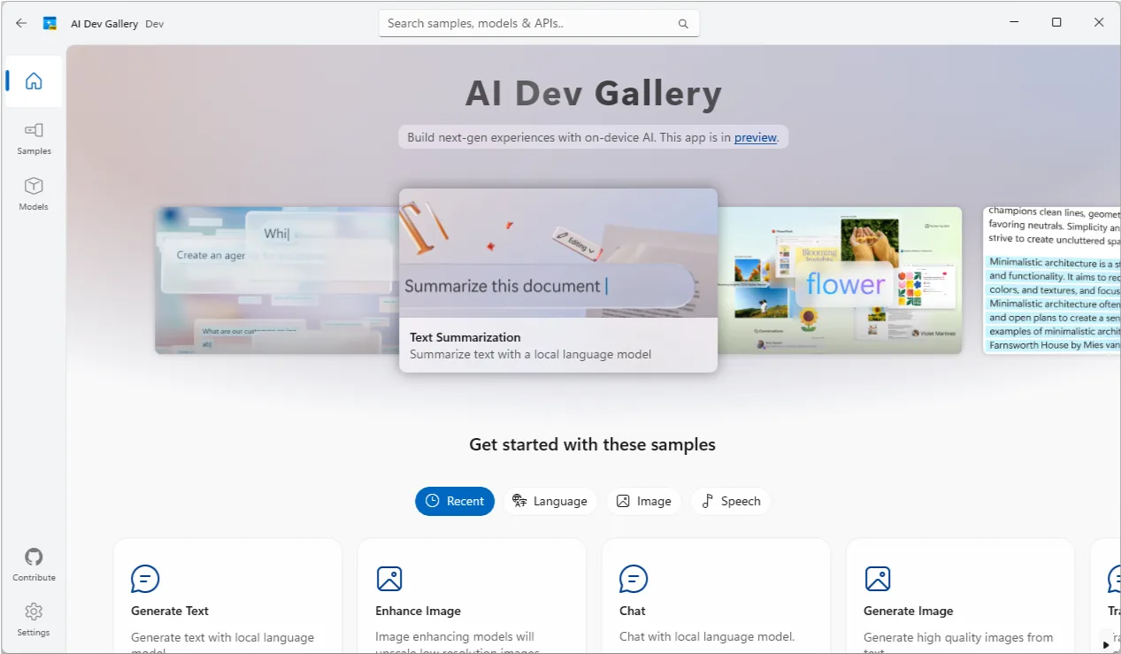The width and height of the screenshot is (1121, 654).
Task: Open the Generate Image sample card
Action: (x=960, y=596)
